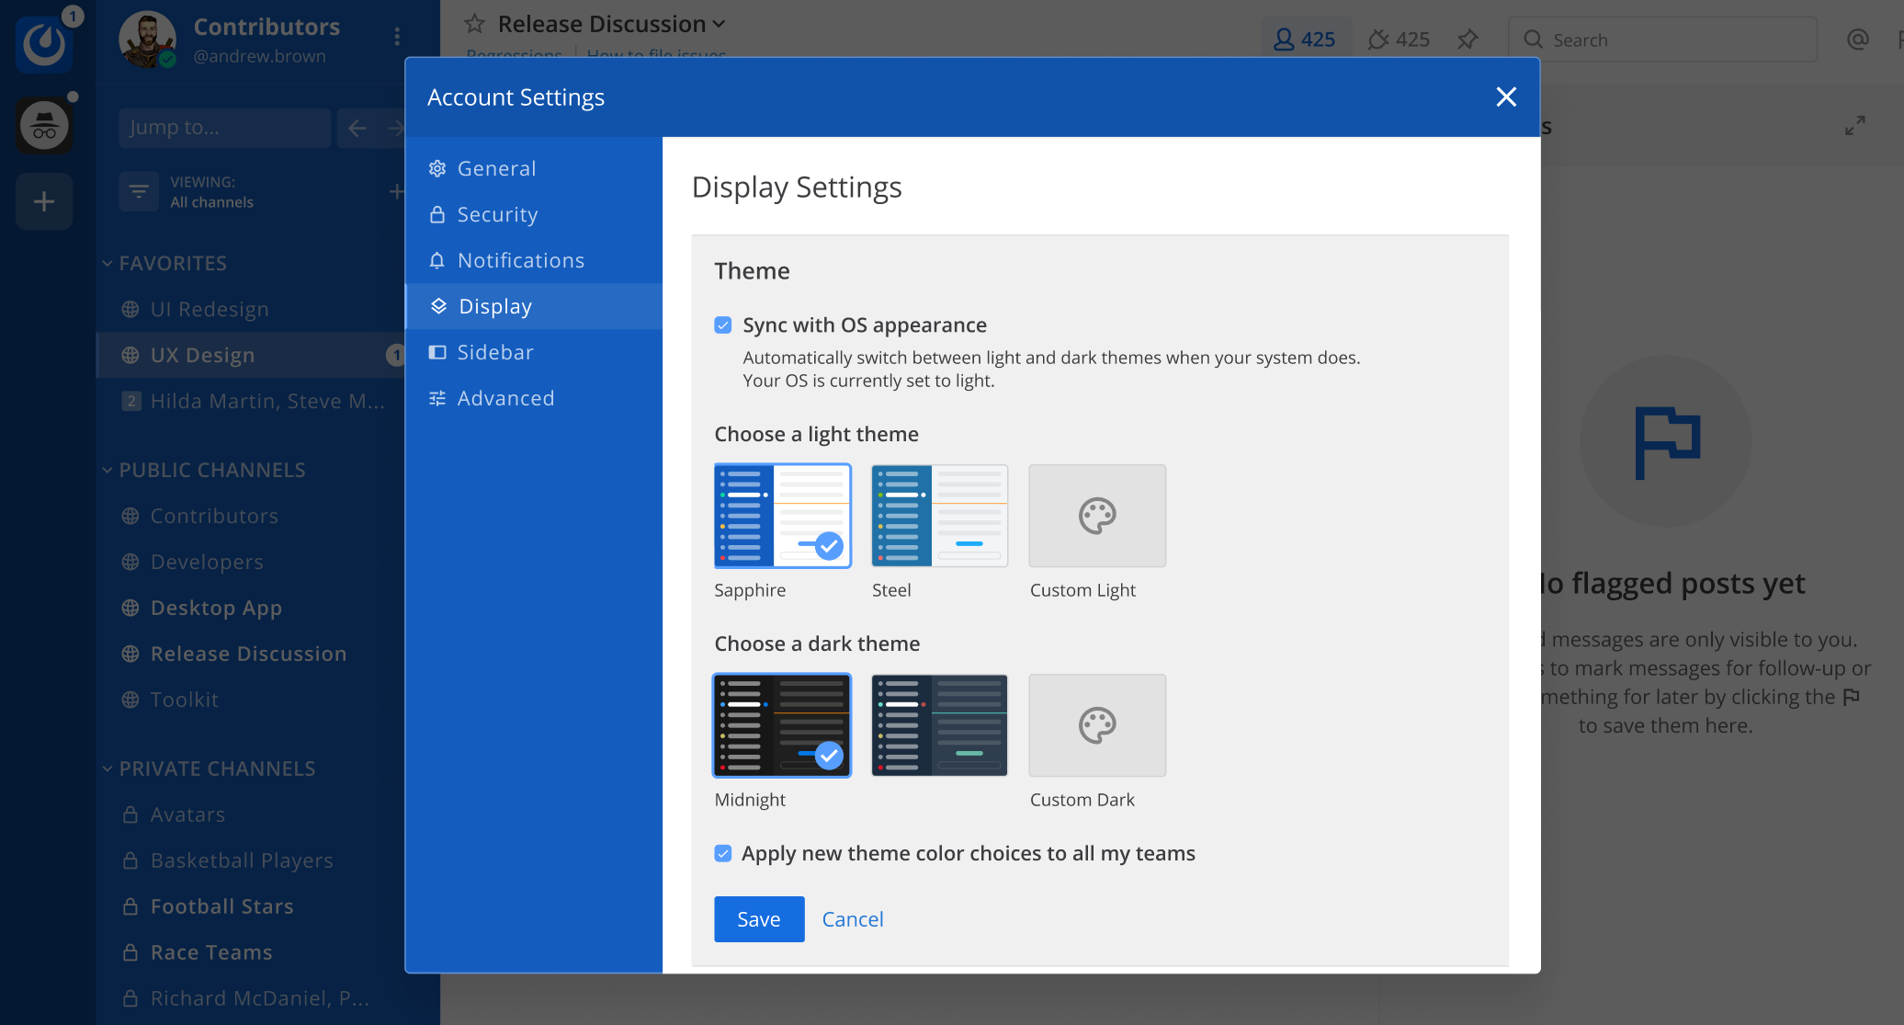
Task: Open Release Discussion channel header dropdown
Action: (719, 24)
